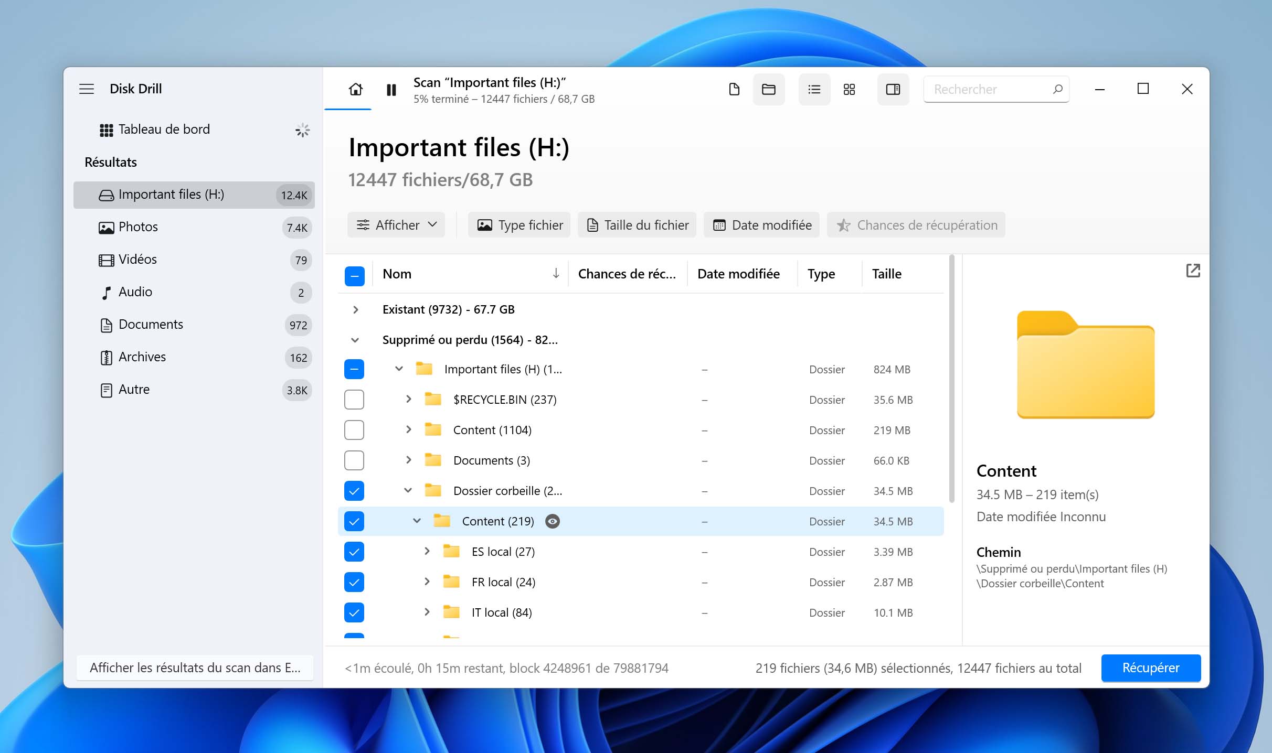
Task: Open the hamburger menu next to Disk Drill
Action: [87, 89]
